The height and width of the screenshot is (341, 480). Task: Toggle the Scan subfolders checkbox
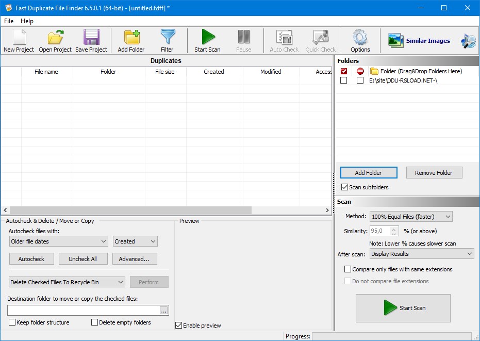coord(345,187)
